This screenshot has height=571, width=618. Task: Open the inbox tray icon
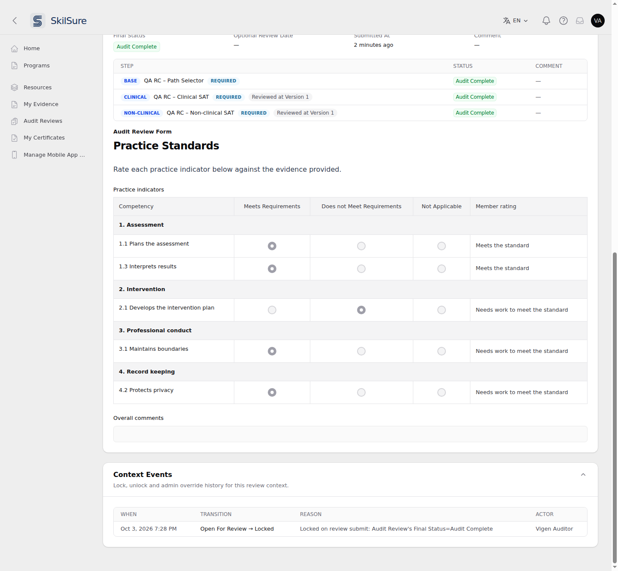[580, 21]
